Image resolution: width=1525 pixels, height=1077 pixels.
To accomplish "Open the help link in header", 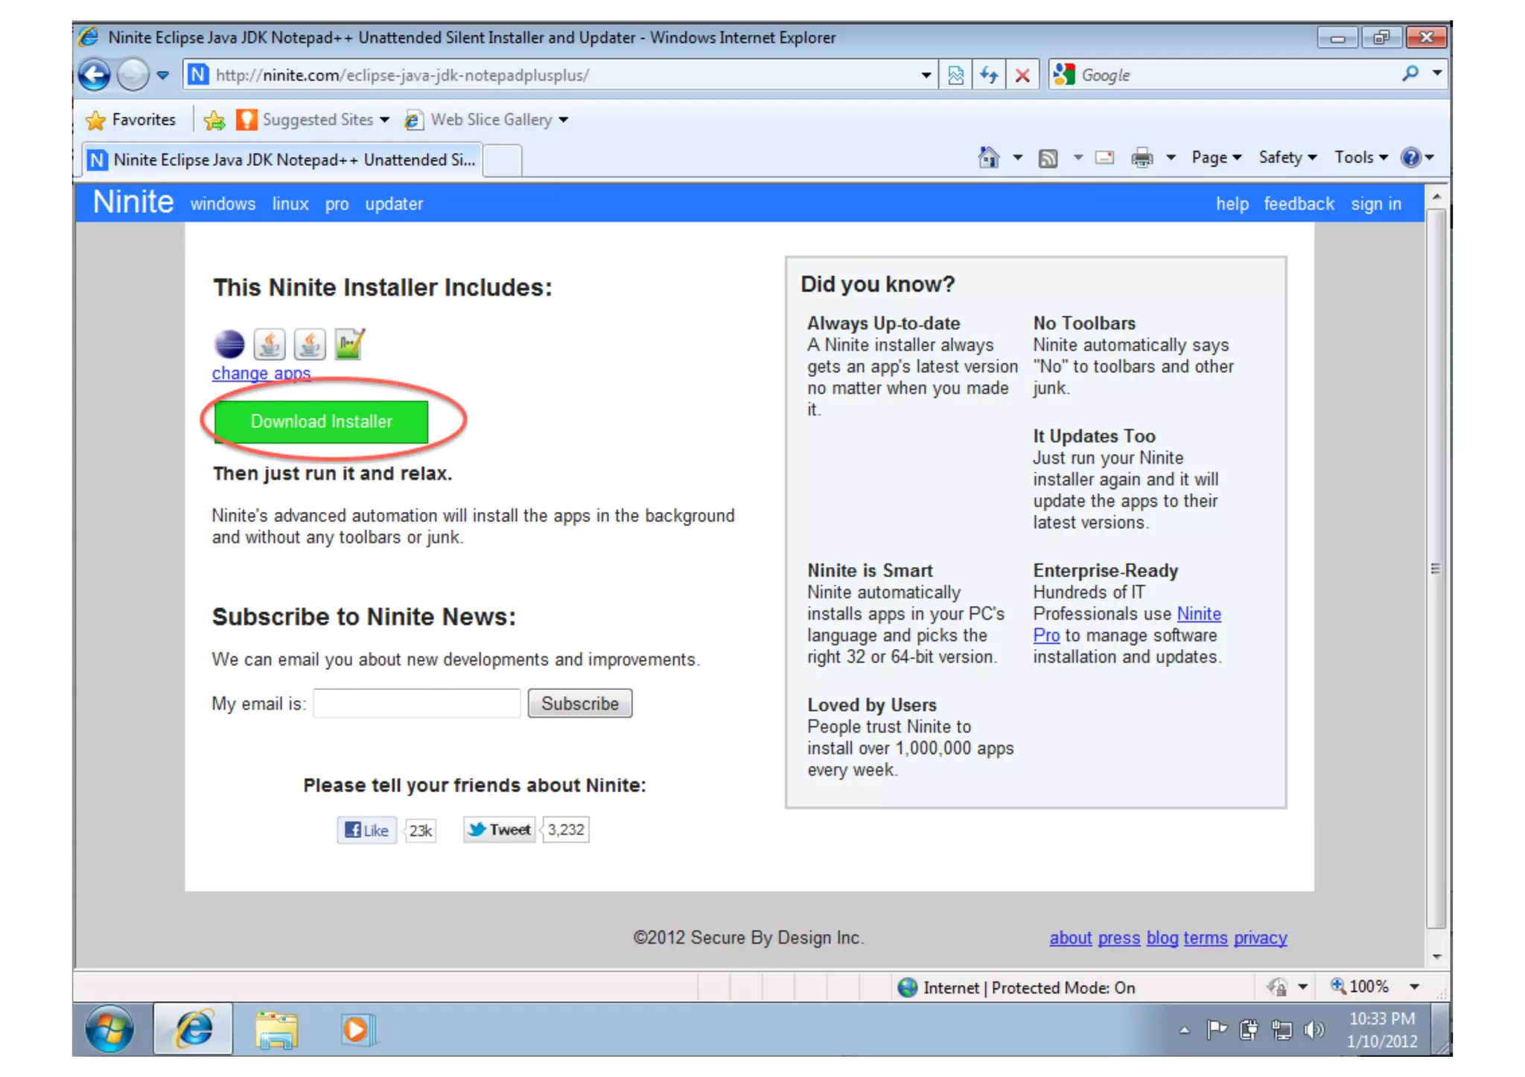I will point(1232,204).
